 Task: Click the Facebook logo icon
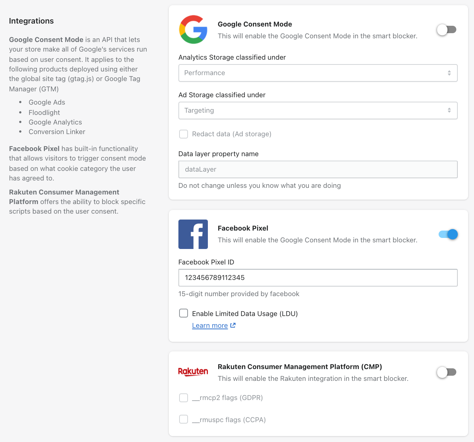pyautogui.click(x=193, y=234)
